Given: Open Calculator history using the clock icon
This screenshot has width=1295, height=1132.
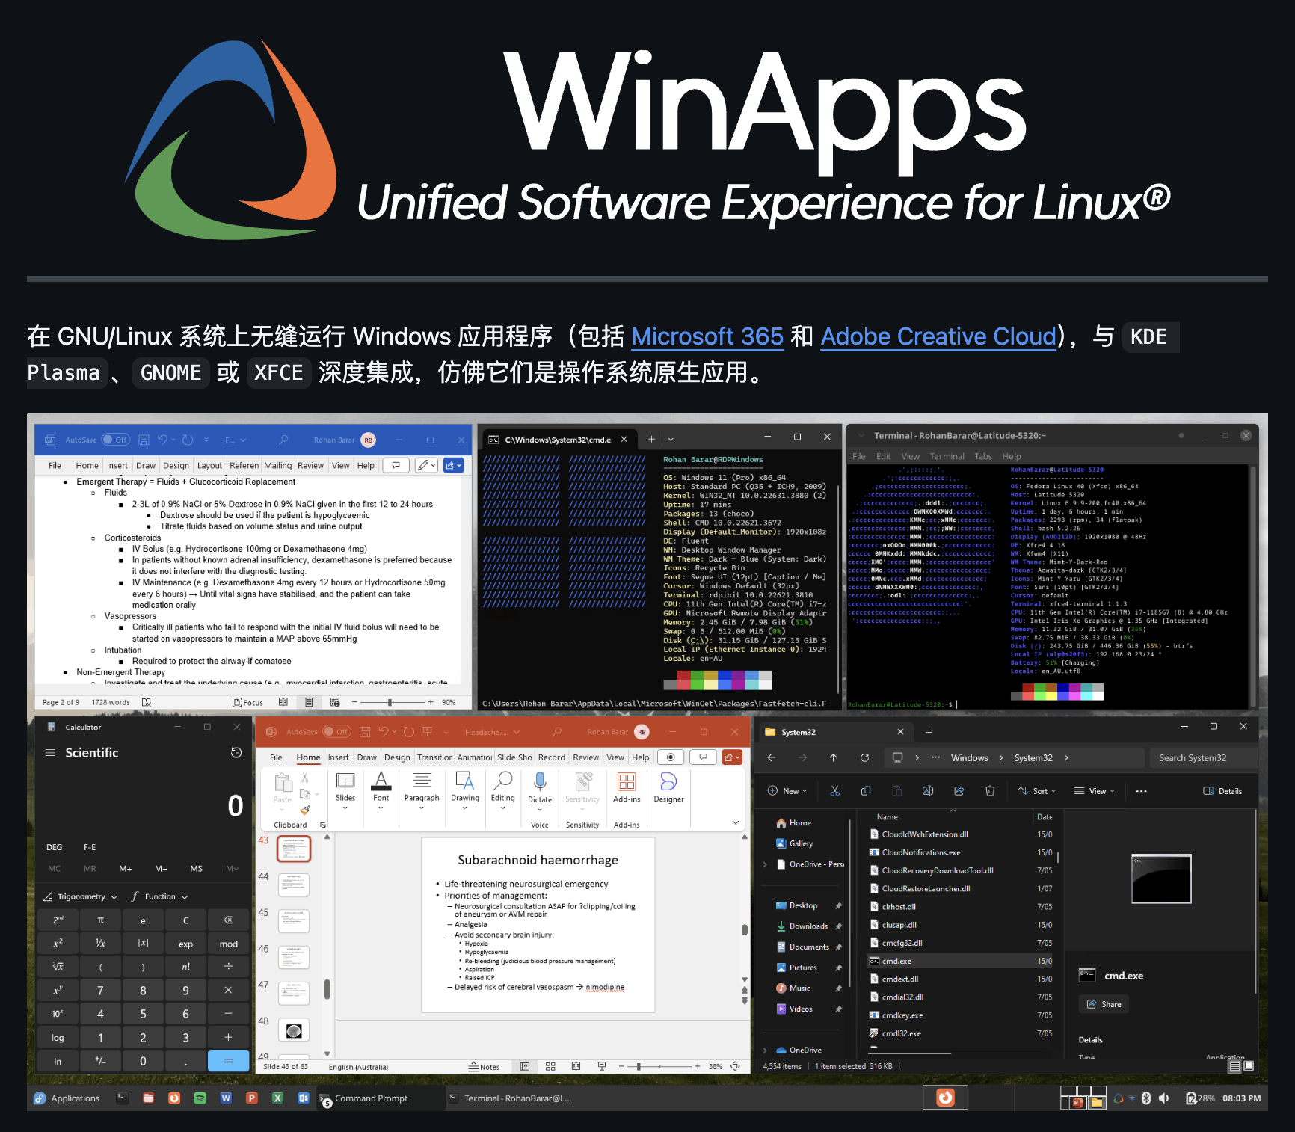Looking at the screenshot, I should pyautogui.click(x=237, y=752).
